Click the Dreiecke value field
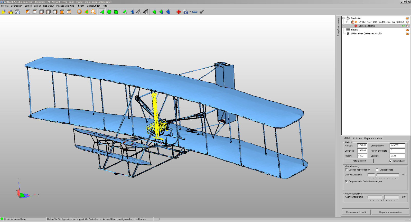Viewport: 411px width, 222px height. pos(362,151)
